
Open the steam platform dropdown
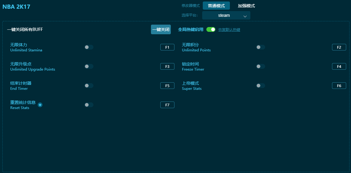pos(226,16)
